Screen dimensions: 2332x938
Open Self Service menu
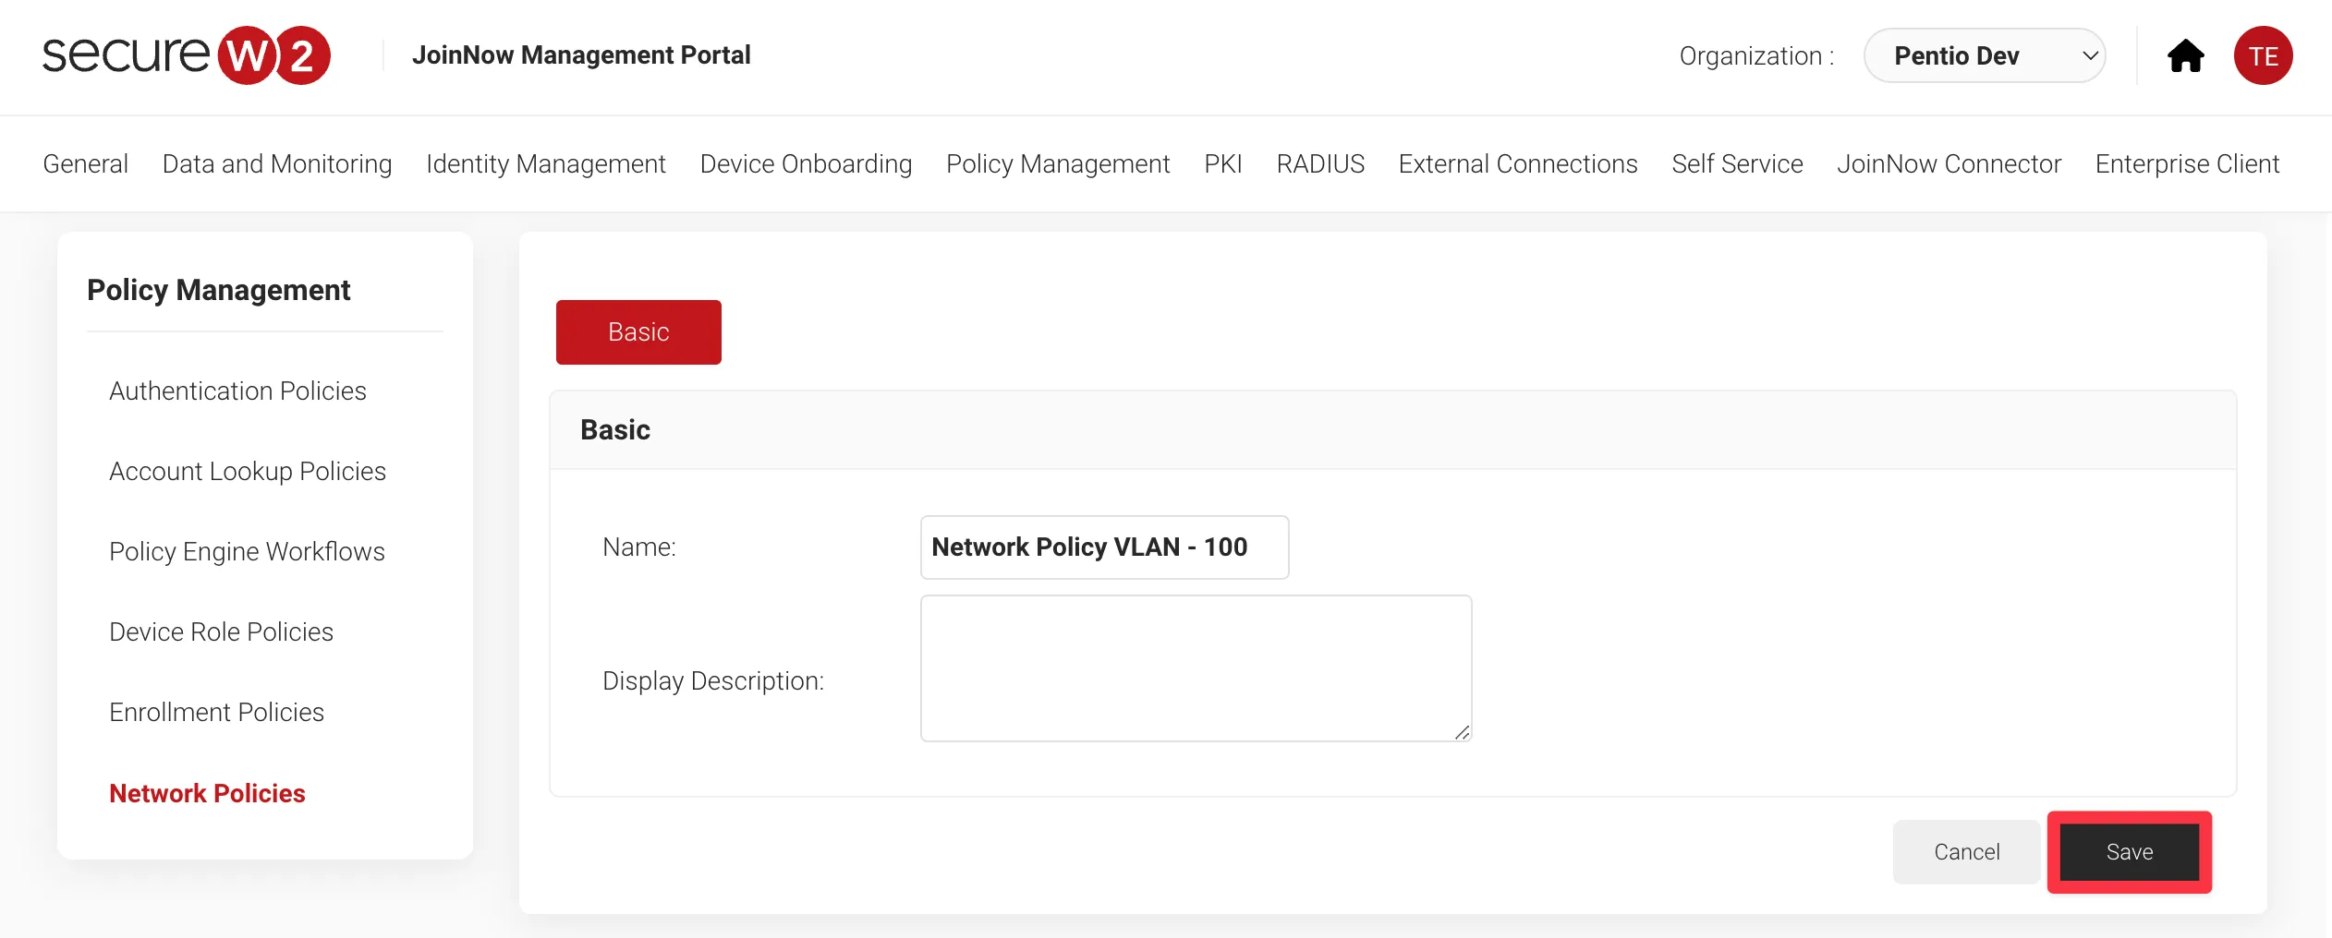tap(1737, 163)
